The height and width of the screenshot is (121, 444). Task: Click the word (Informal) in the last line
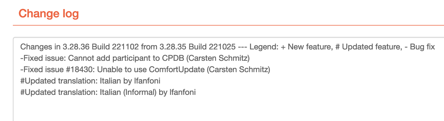click(x=137, y=92)
